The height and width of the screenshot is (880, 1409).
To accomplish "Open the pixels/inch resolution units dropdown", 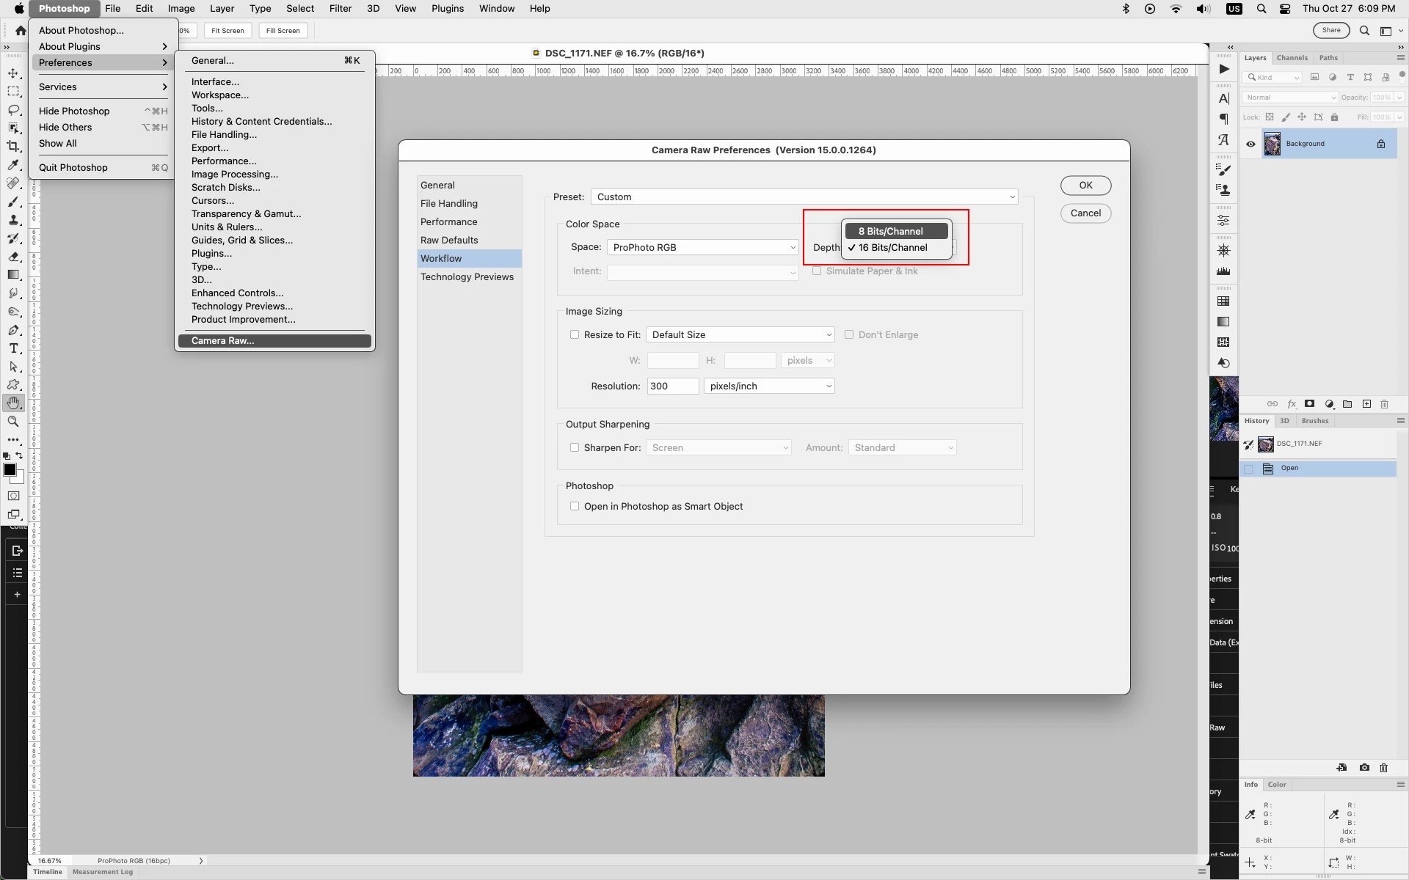I will 769,386.
